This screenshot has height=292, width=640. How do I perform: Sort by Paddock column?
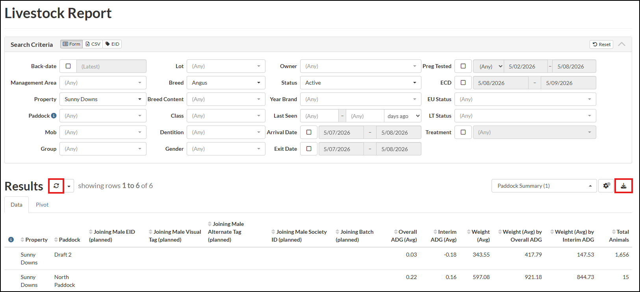[x=67, y=240]
